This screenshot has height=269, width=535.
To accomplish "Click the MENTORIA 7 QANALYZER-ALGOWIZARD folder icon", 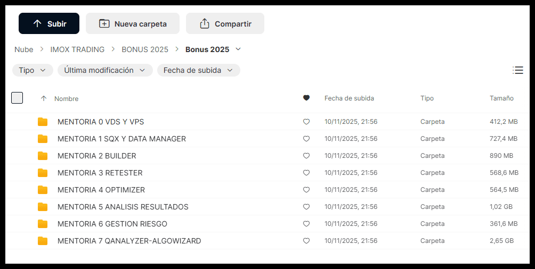I will [43, 241].
